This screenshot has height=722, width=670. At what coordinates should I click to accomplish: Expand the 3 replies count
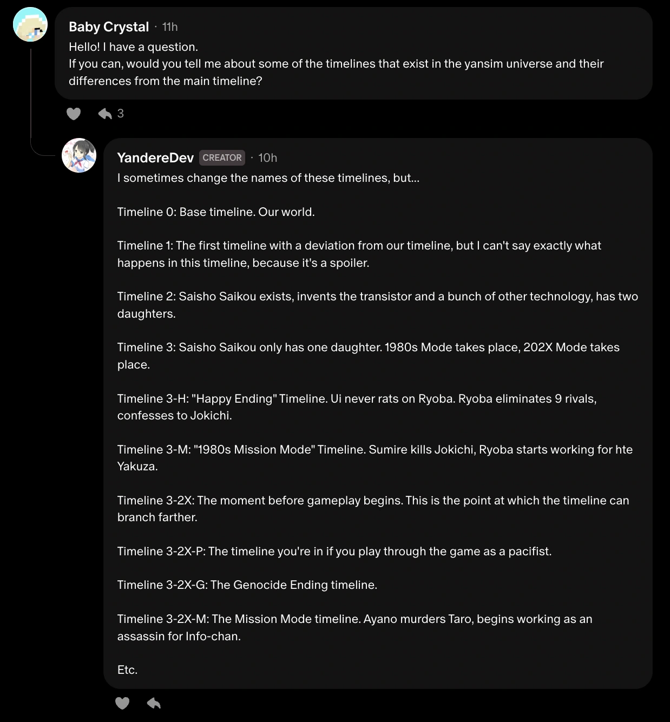coord(121,114)
